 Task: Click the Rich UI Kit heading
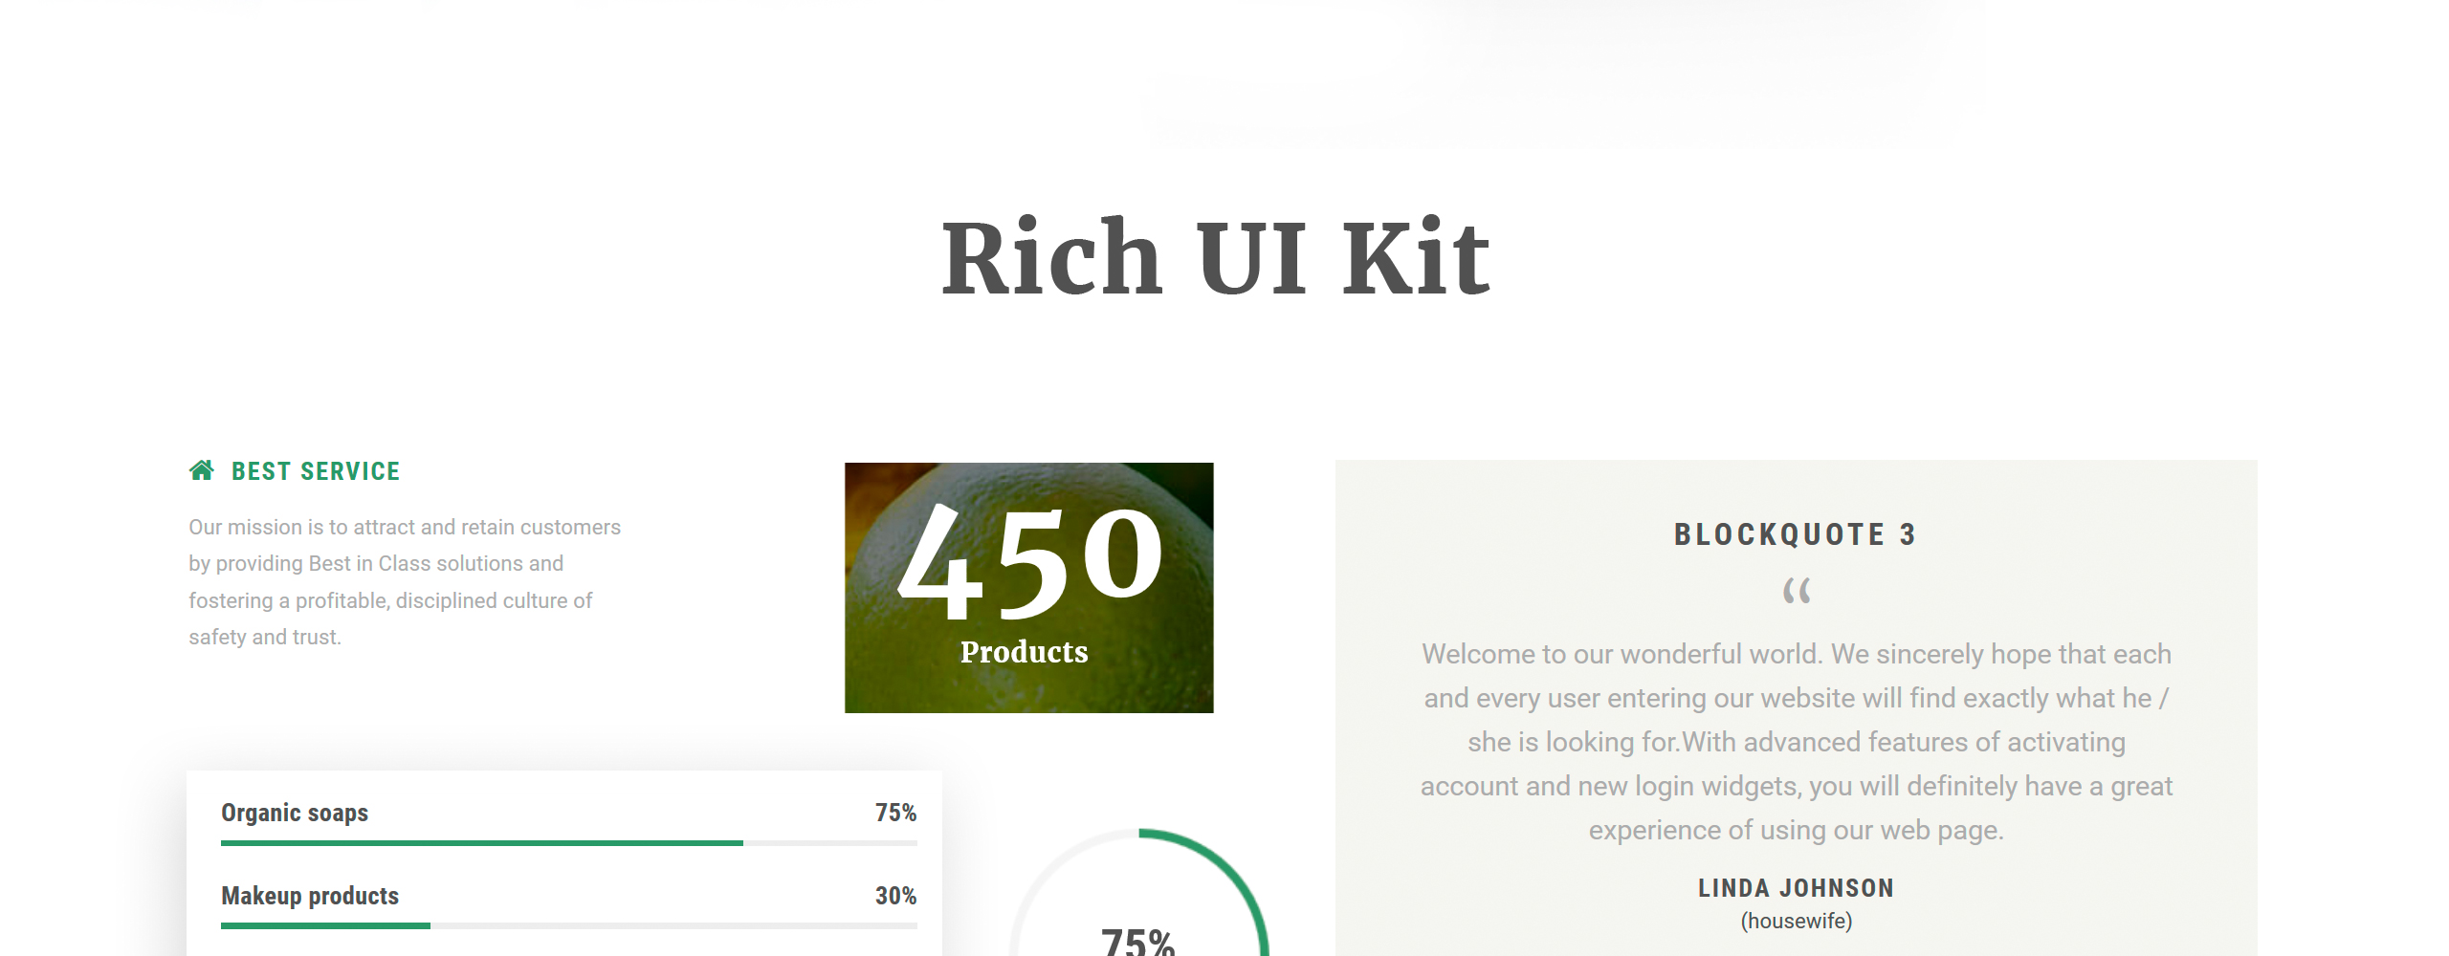[x=1216, y=257]
